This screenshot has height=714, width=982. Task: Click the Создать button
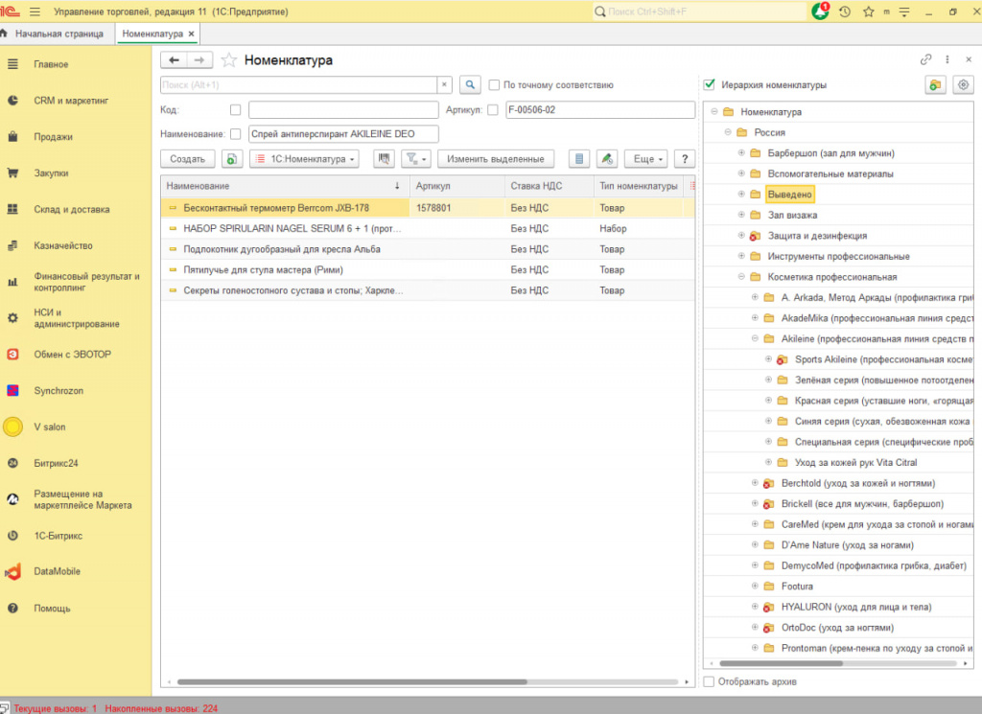[187, 159]
